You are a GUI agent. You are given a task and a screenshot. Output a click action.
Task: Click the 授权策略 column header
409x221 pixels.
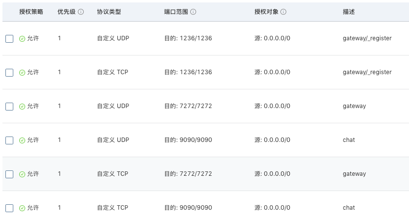(31, 12)
